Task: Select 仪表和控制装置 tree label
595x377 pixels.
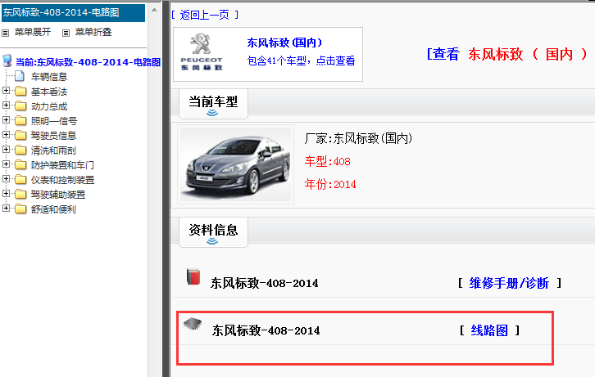Action: (x=62, y=180)
